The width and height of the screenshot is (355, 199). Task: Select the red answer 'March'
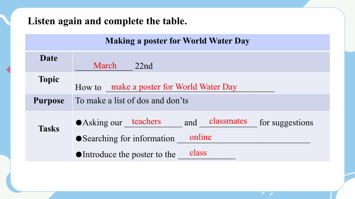pyautogui.click(x=105, y=66)
